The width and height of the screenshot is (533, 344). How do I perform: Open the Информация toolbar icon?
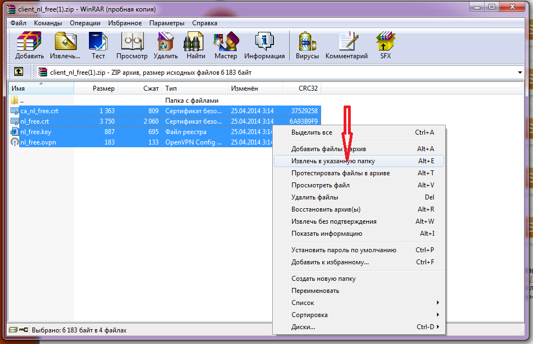click(x=265, y=42)
